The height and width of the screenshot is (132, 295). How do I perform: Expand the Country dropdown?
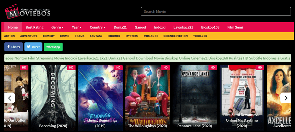(x=97, y=27)
